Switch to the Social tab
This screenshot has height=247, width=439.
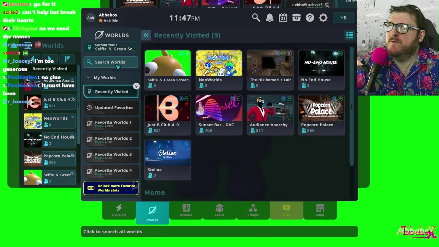[x=219, y=210]
